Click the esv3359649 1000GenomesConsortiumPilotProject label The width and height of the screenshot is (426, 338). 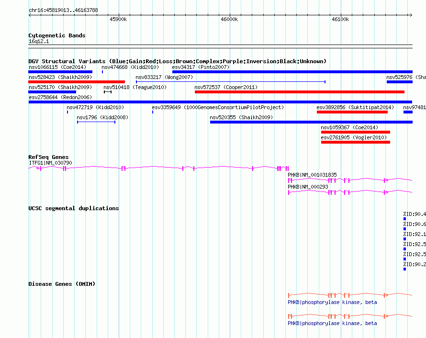[218, 107]
